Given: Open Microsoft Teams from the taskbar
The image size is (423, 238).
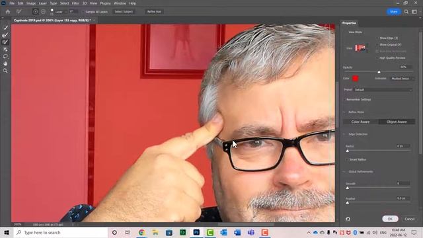Looking at the screenshot, I should 251,232.
